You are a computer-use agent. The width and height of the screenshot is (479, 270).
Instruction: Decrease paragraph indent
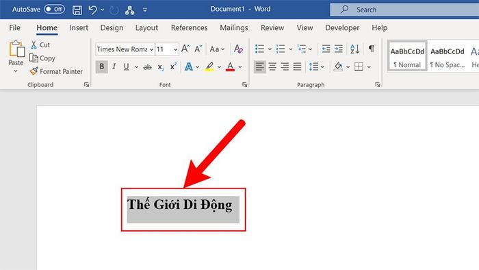coord(326,49)
